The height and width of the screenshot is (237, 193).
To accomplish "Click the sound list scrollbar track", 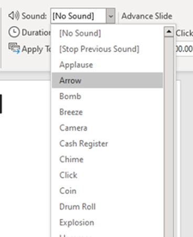I will click(x=169, y=137).
